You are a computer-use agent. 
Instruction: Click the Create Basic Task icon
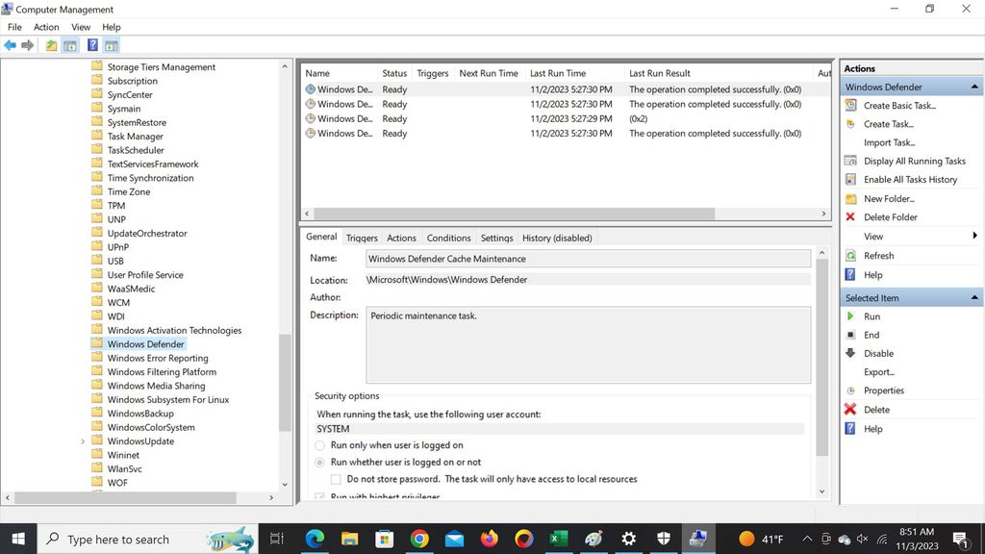pos(850,105)
